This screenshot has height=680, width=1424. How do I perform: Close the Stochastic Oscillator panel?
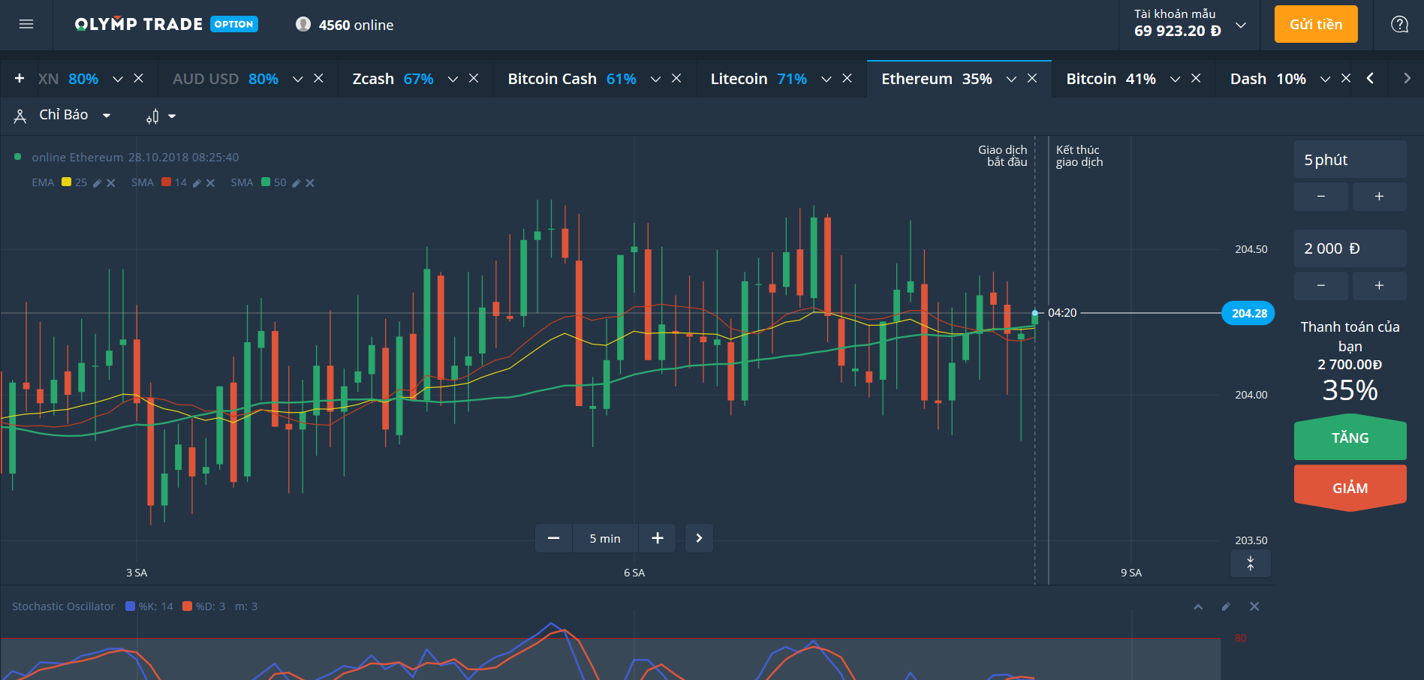pos(1254,606)
